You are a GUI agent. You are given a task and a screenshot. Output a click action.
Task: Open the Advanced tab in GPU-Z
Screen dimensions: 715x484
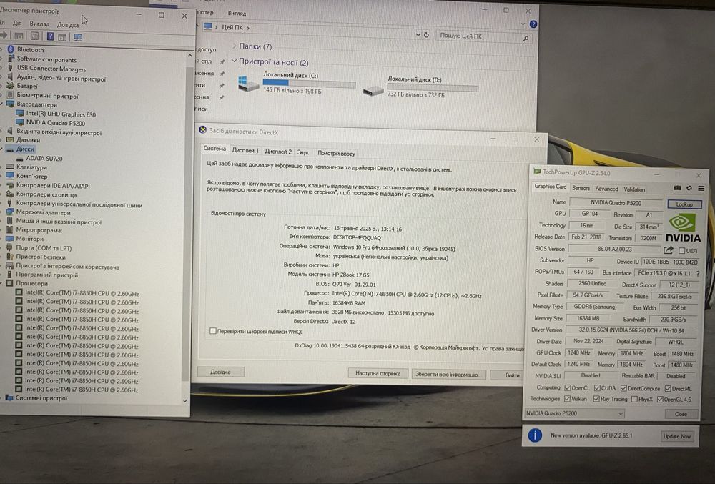click(606, 189)
